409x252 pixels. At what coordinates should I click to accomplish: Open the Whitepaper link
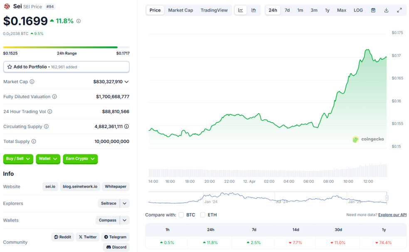click(x=116, y=187)
